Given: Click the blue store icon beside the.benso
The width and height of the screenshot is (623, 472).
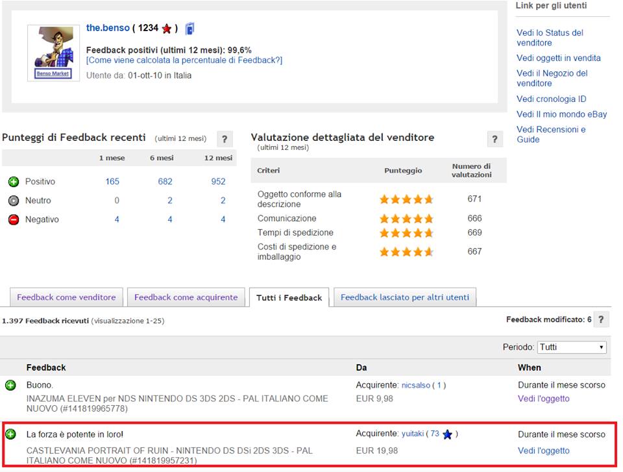Looking at the screenshot, I should click(189, 29).
